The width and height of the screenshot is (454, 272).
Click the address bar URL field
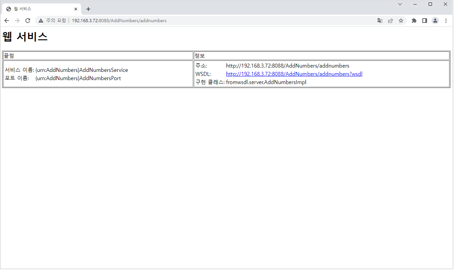(x=123, y=21)
